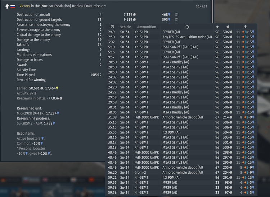
Task: Click the Vehicle column header
Action: 125,27
